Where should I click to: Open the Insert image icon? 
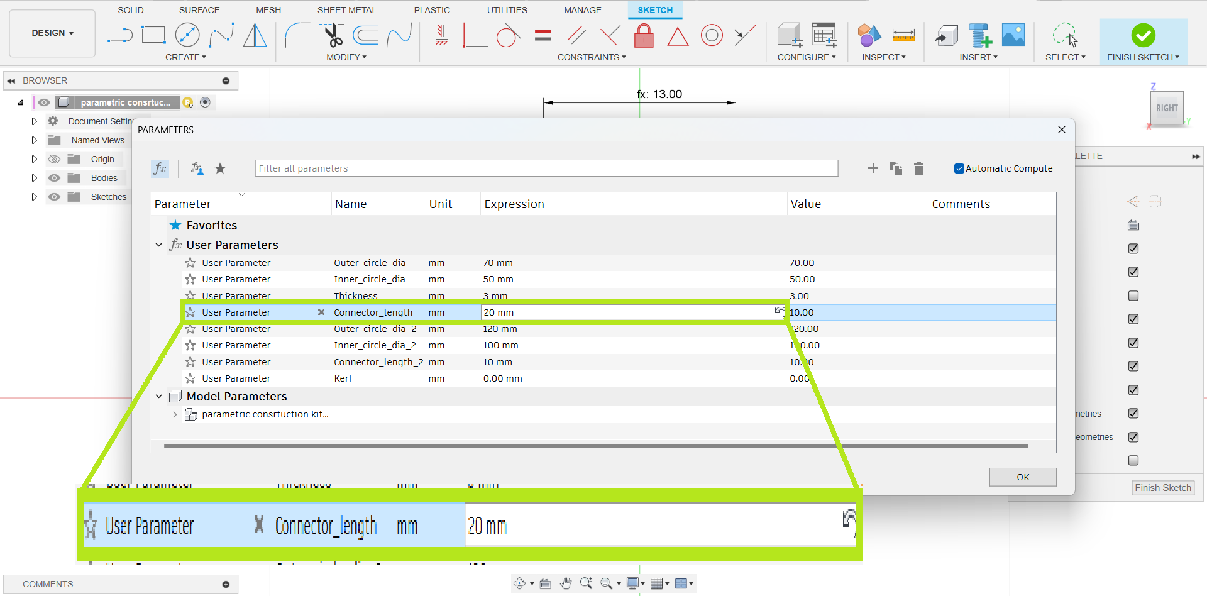click(x=1013, y=36)
